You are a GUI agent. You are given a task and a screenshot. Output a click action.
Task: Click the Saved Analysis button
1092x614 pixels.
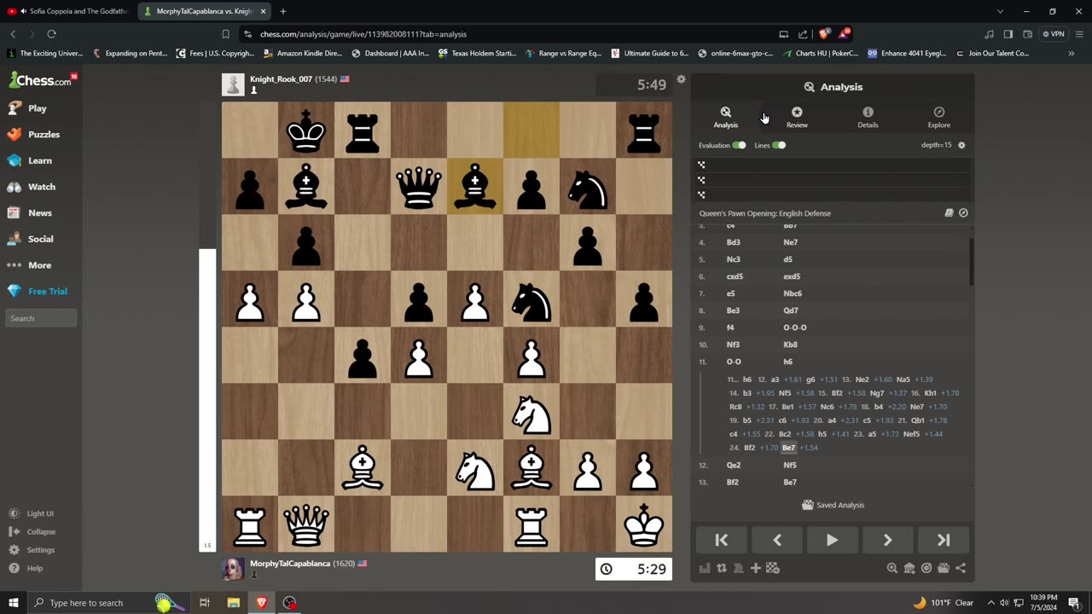point(833,505)
